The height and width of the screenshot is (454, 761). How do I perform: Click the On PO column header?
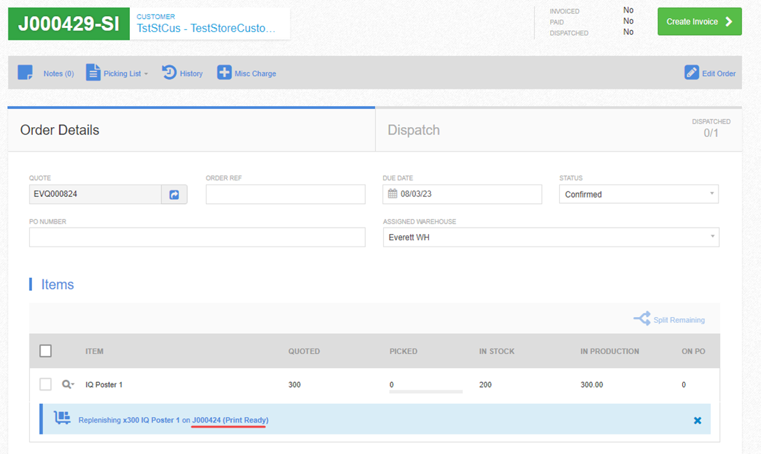coord(693,351)
